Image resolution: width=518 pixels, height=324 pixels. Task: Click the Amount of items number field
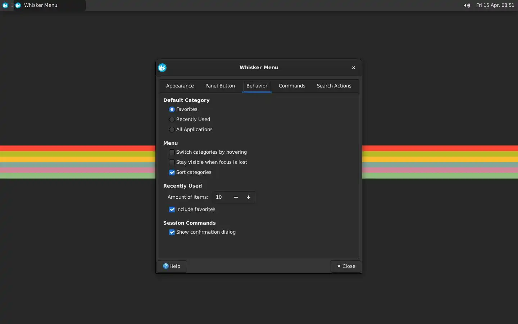coord(221,197)
